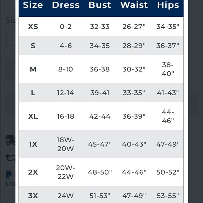Click the Hips column header

pyautogui.click(x=168, y=5)
